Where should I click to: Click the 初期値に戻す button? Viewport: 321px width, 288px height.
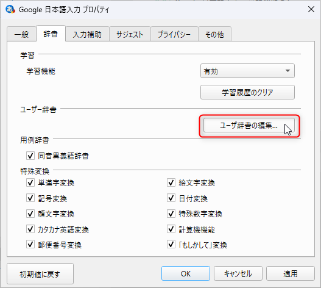[40, 274]
